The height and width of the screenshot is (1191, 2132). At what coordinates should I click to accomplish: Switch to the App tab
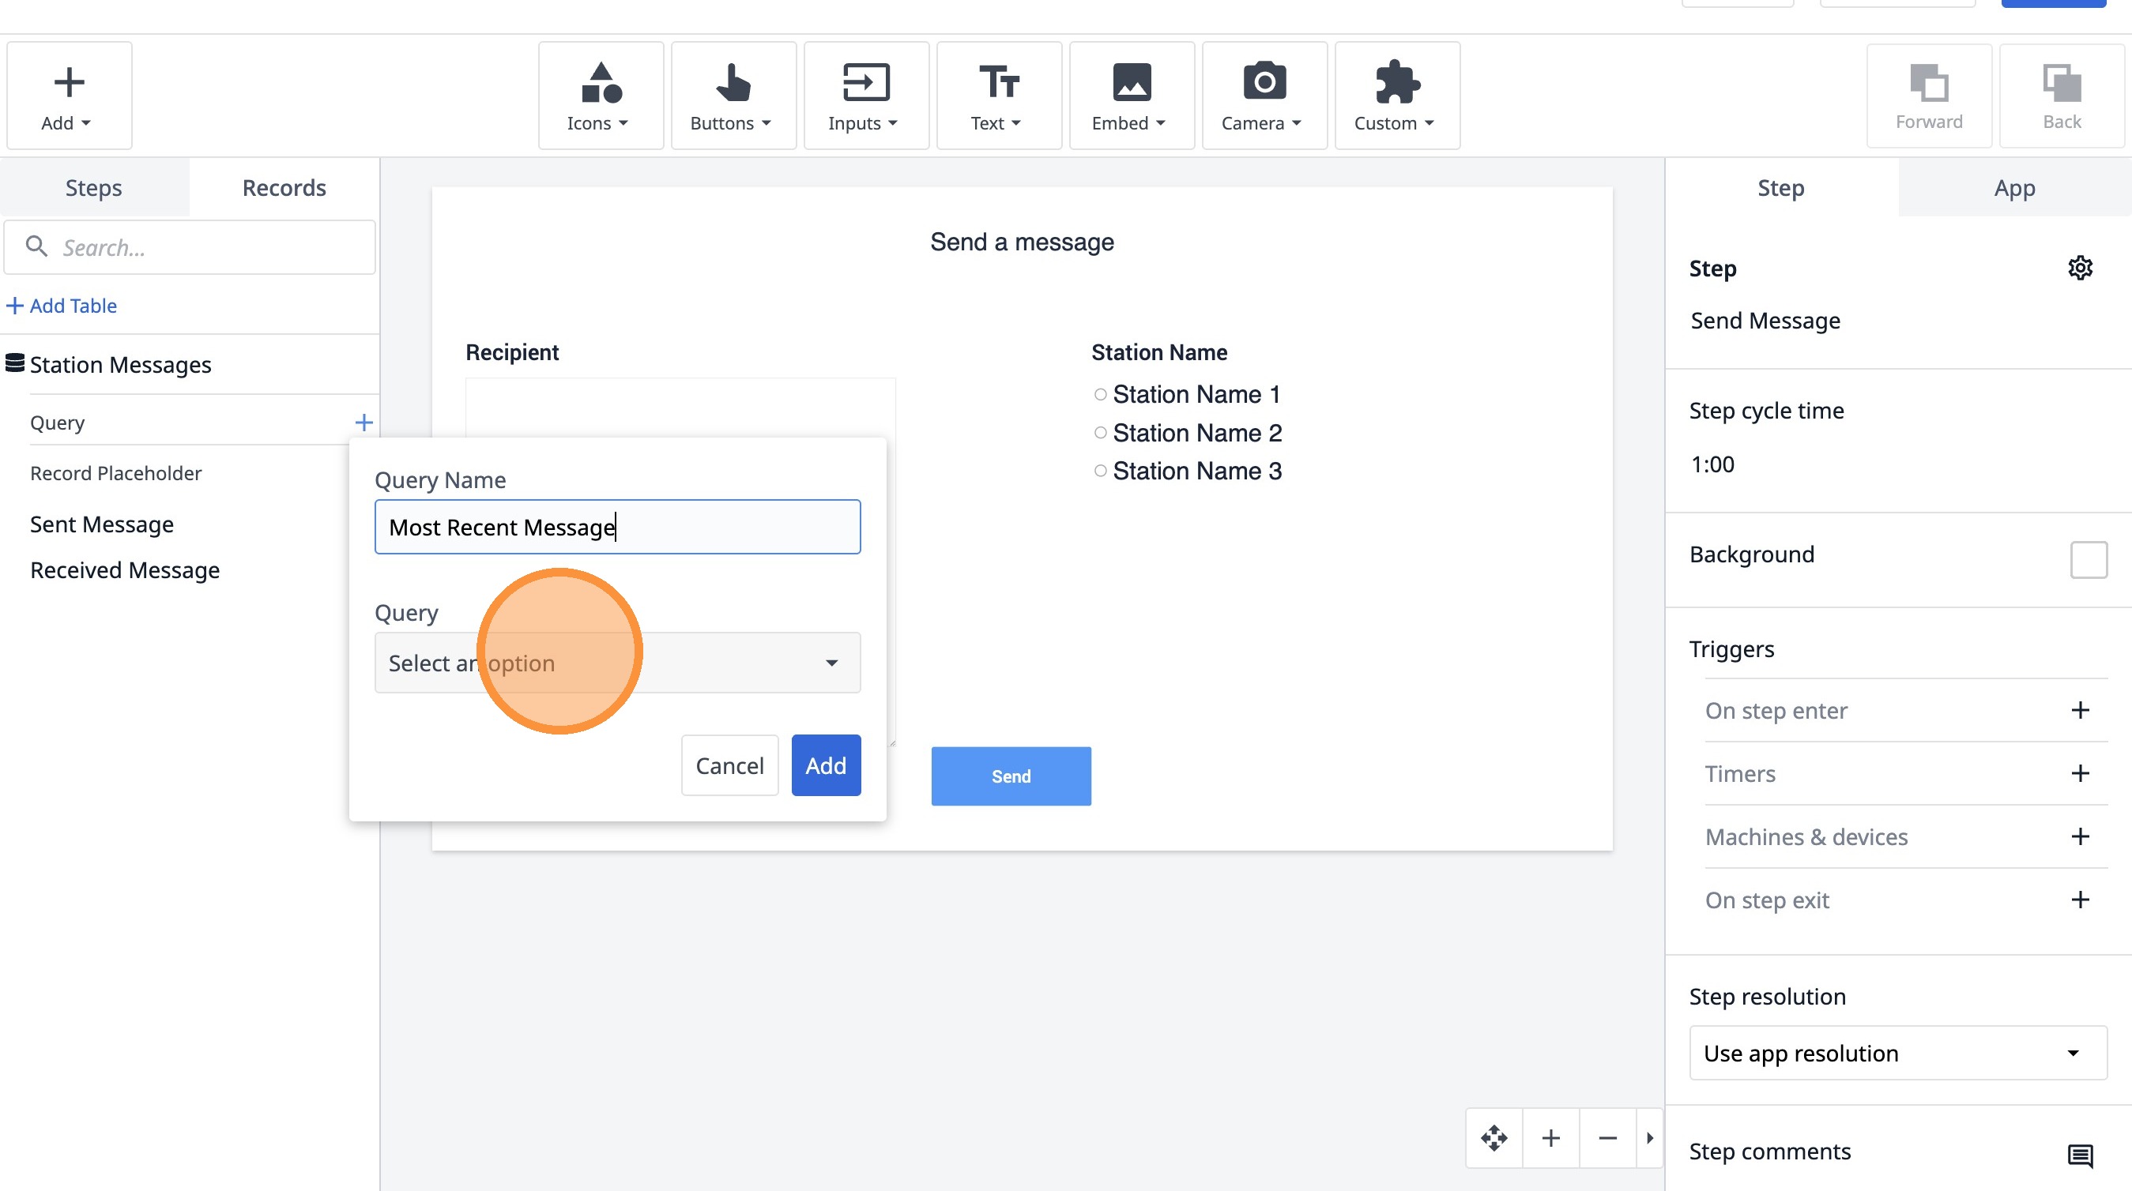point(2013,188)
